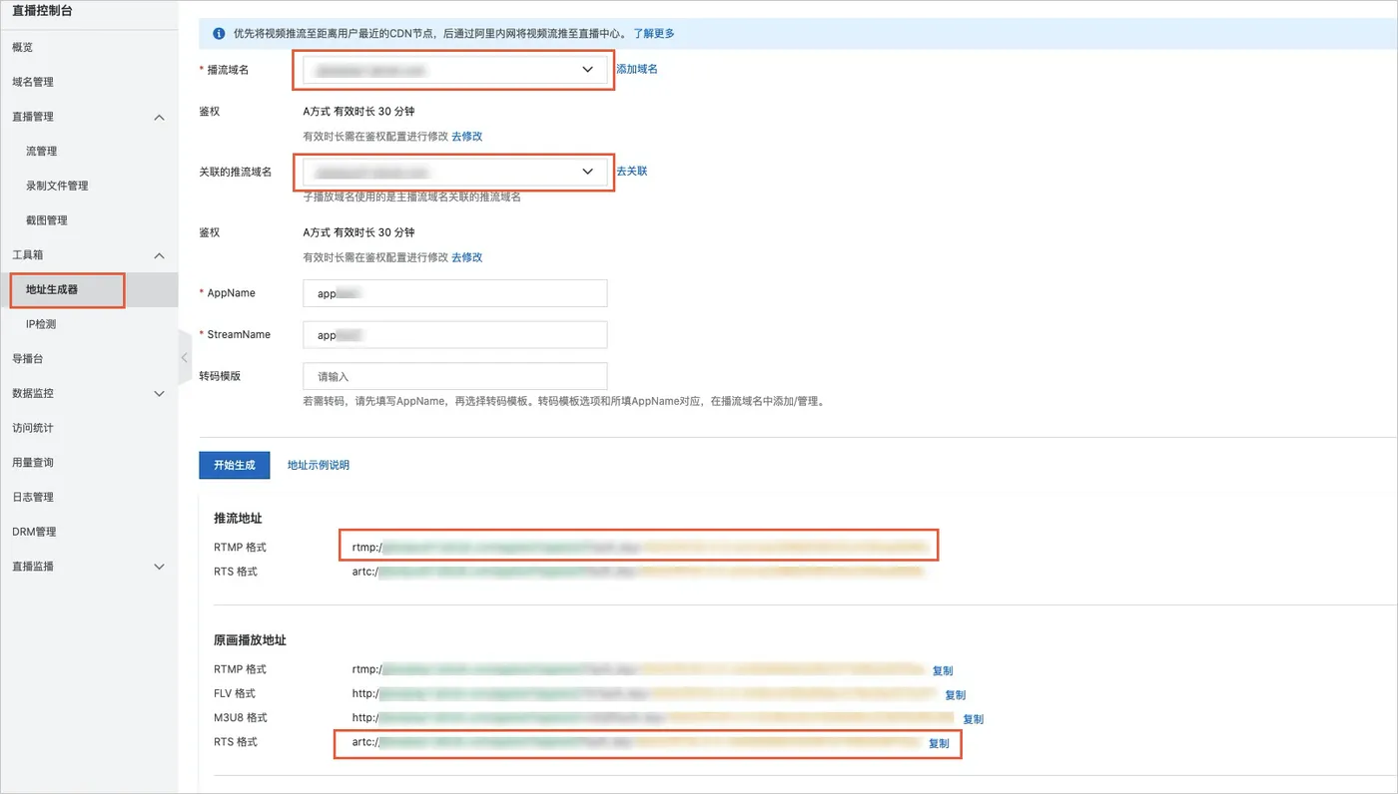The width and height of the screenshot is (1398, 794).
Task: Focus the StreamName input field
Action: [454, 335]
